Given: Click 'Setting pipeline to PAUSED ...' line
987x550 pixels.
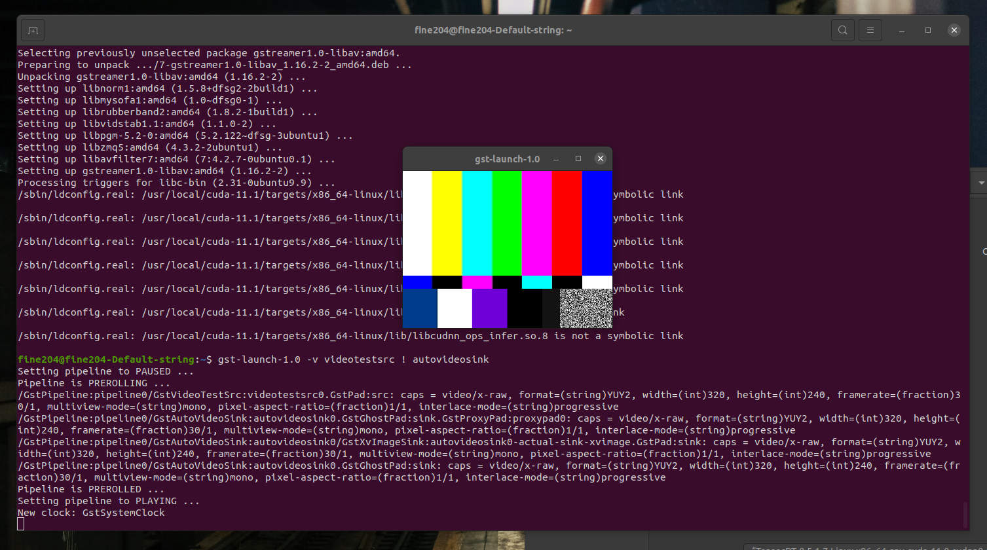Looking at the screenshot, I should coord(106,371).
